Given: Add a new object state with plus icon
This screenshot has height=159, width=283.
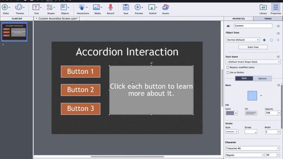Looking at the screenshot, I should pos(264,40).
